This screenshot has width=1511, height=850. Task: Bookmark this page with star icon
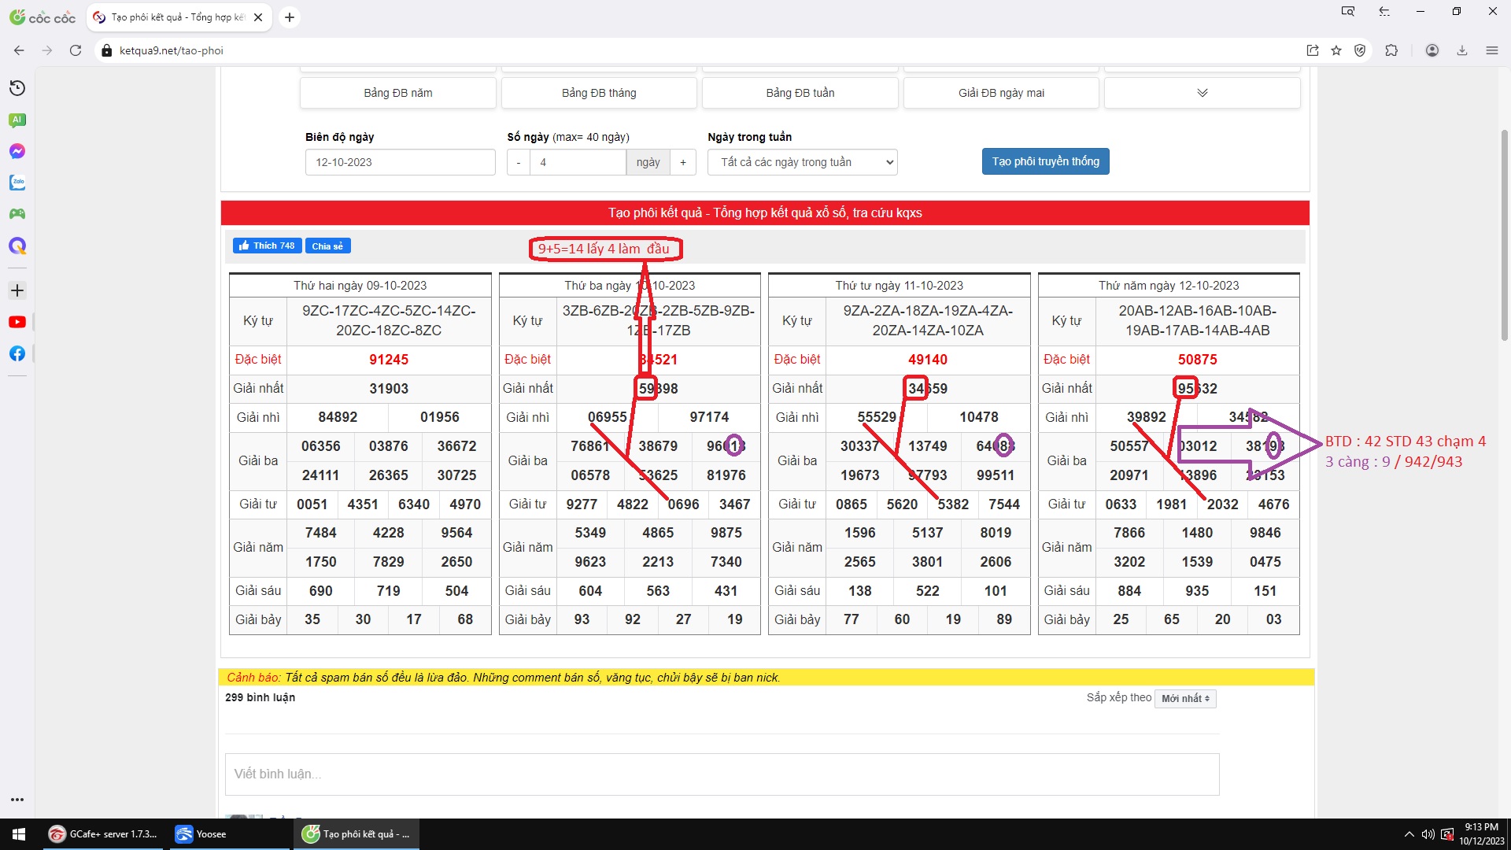click(1336, 50)
